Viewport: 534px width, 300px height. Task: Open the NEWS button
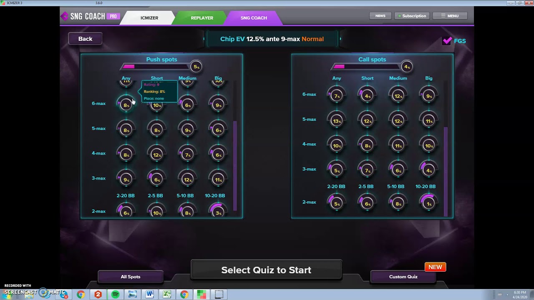coord(380,16)
